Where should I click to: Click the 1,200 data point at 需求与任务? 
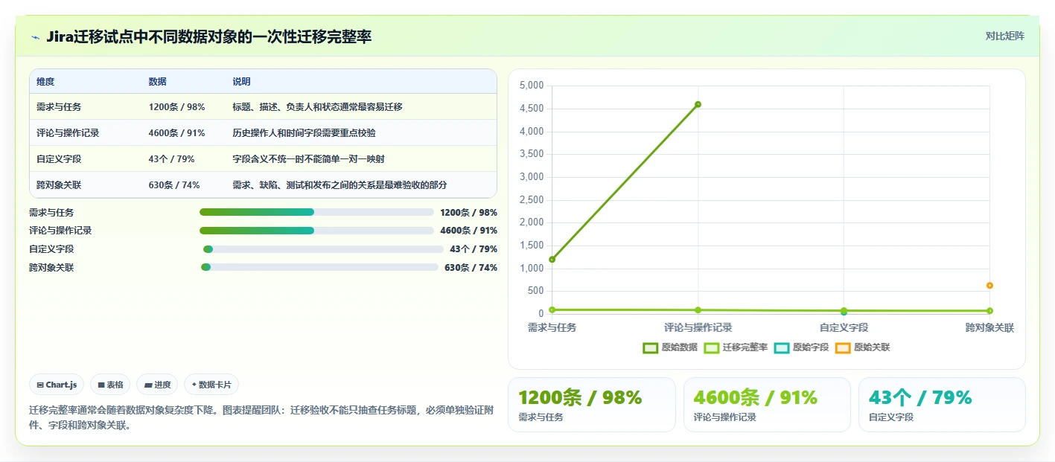click(552, 260)
